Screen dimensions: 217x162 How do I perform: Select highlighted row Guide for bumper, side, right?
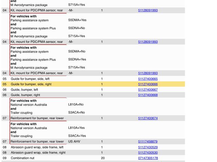coord(31,84)
